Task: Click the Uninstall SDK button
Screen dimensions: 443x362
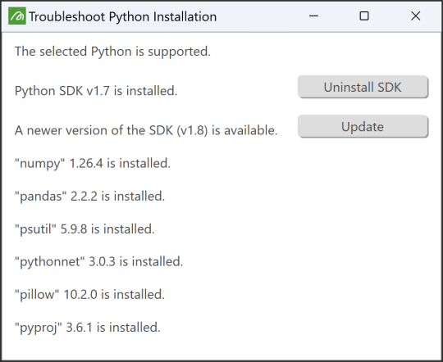Action: pyautogui.click(x=363, y=87)
